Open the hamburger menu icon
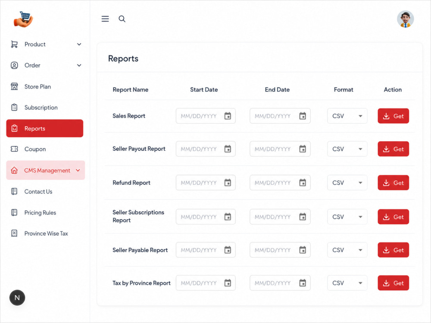The height and width of the screenshot is (323, 431). pos(105,19)
